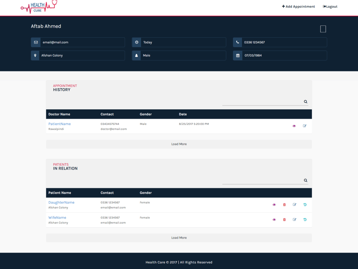
Task: Click the person icon beside Male
Action: (136, 56)
